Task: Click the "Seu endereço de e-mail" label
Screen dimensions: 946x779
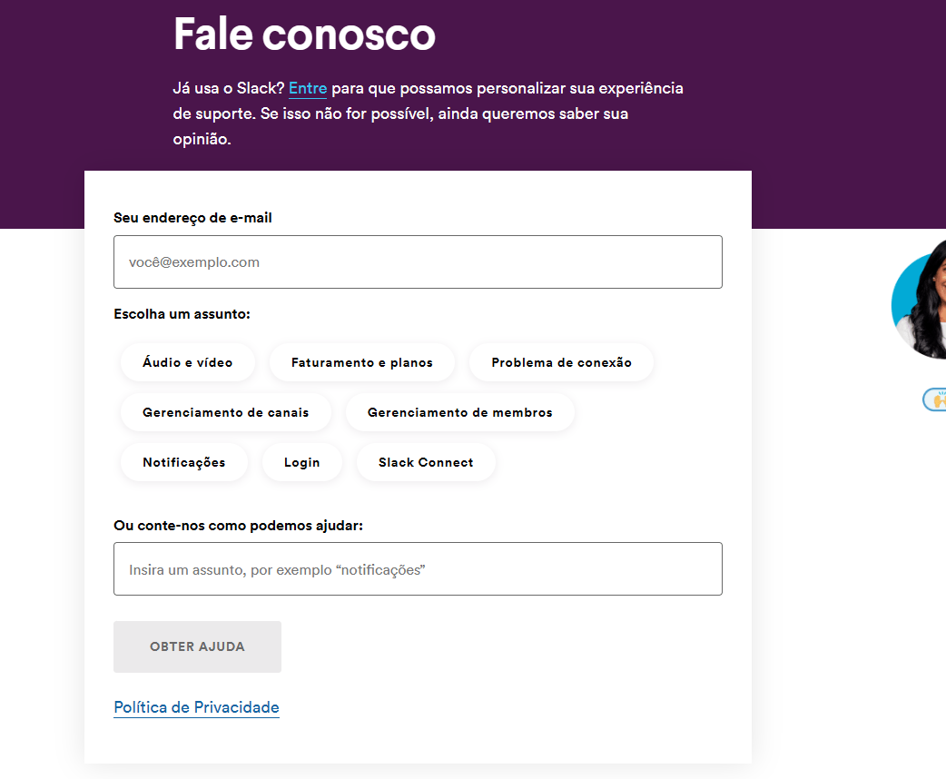Action: [192, 218]
